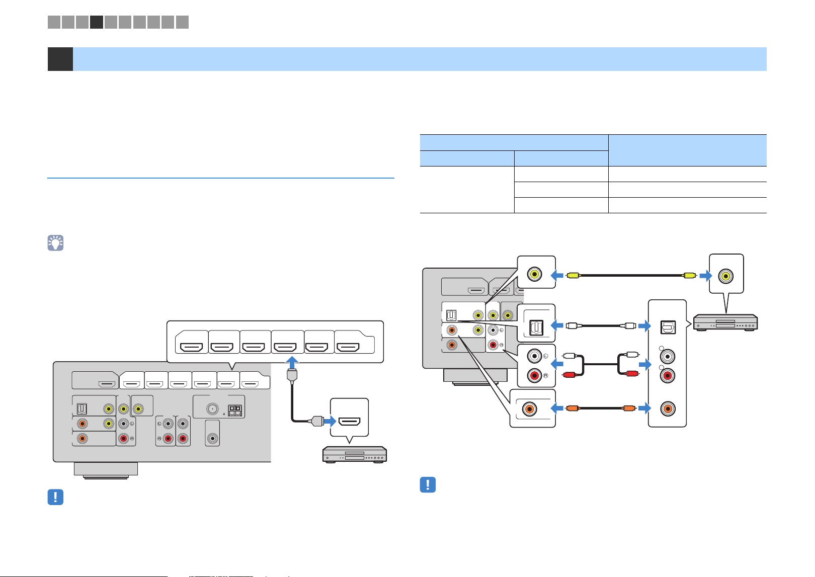Click the disc player under the HDMI cable
Viewport: 815px width, 577px height.
(x=355, y=454)
